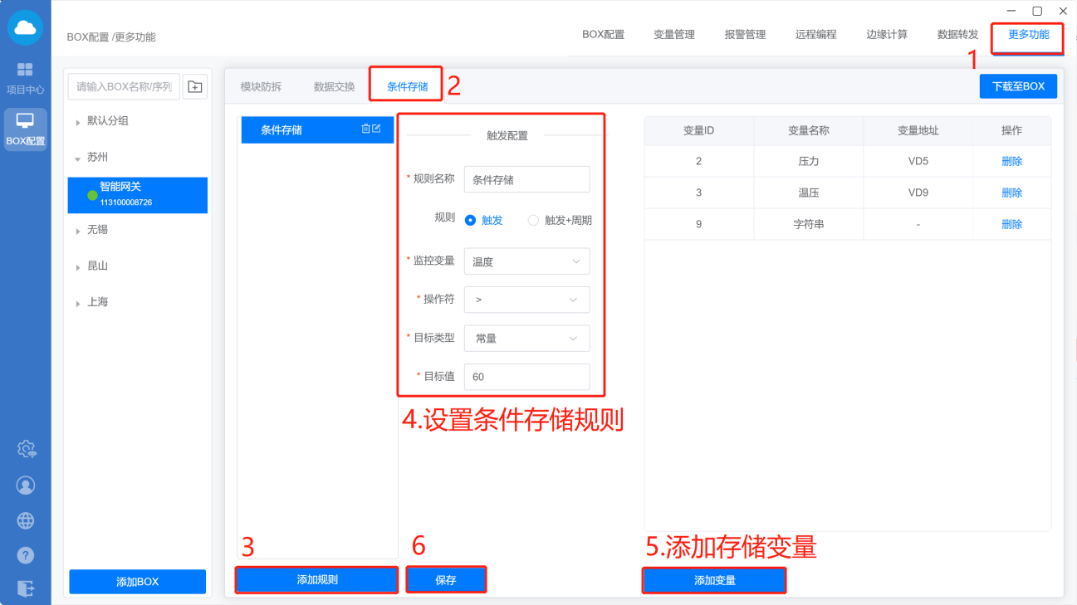Click green online status dot of 智能网关
Image resolution: width=1077 pixels, height=605 pixels.
(x=92, y=195)
